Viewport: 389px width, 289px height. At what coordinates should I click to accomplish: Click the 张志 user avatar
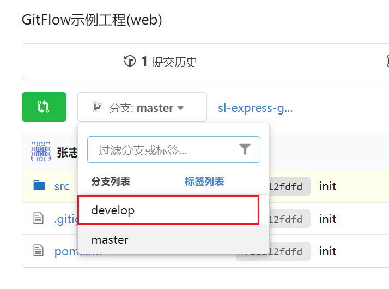pyautogui.click(x=41, y=152)
